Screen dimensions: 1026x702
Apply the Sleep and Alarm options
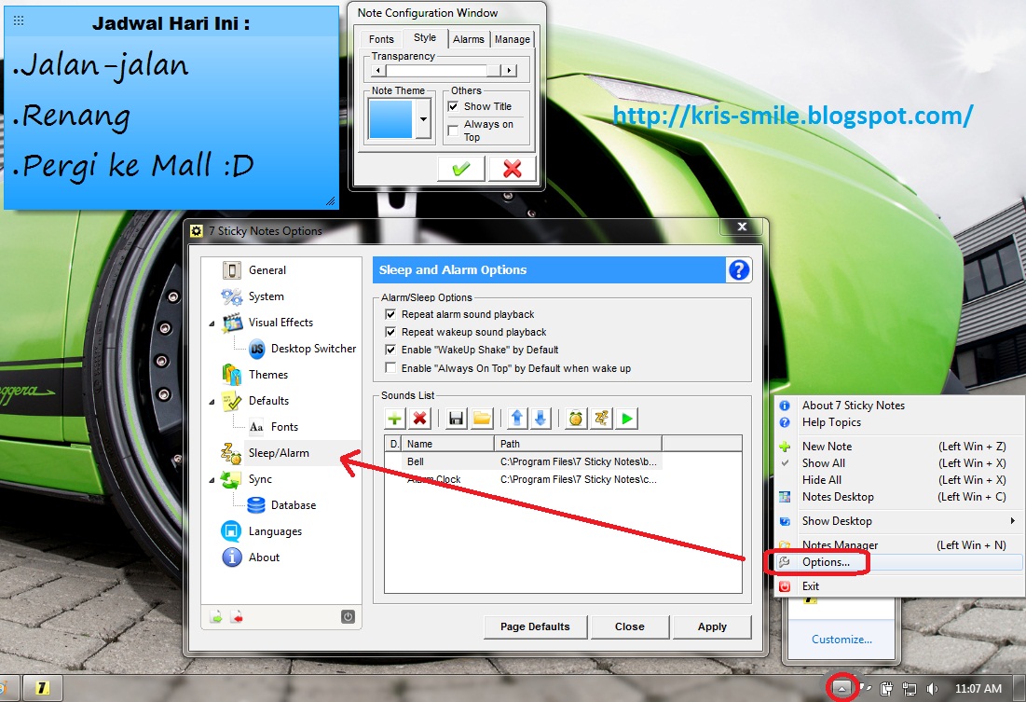tap(711, 626)
